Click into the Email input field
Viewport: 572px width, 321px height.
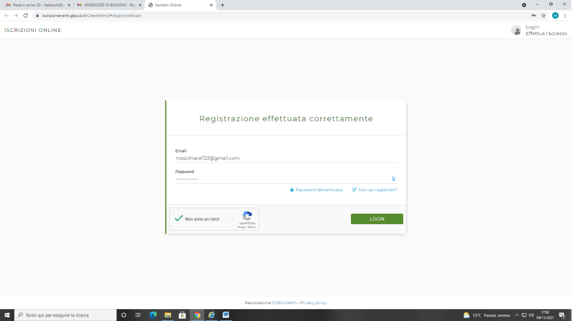coord(286,158)
